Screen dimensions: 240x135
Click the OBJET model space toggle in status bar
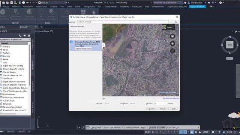tap(147, 132)
